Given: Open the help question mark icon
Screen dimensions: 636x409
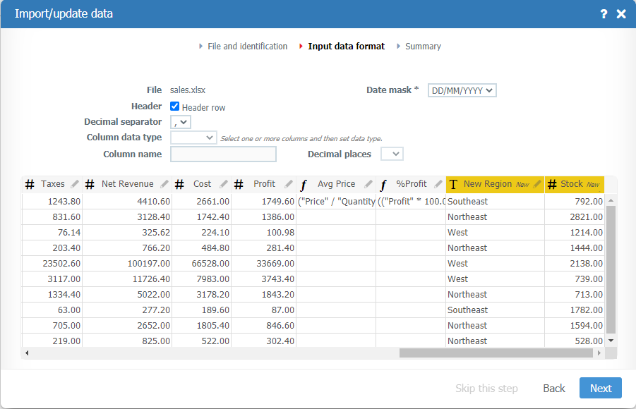Looking at the screenshot, I should tap(604, 14).
